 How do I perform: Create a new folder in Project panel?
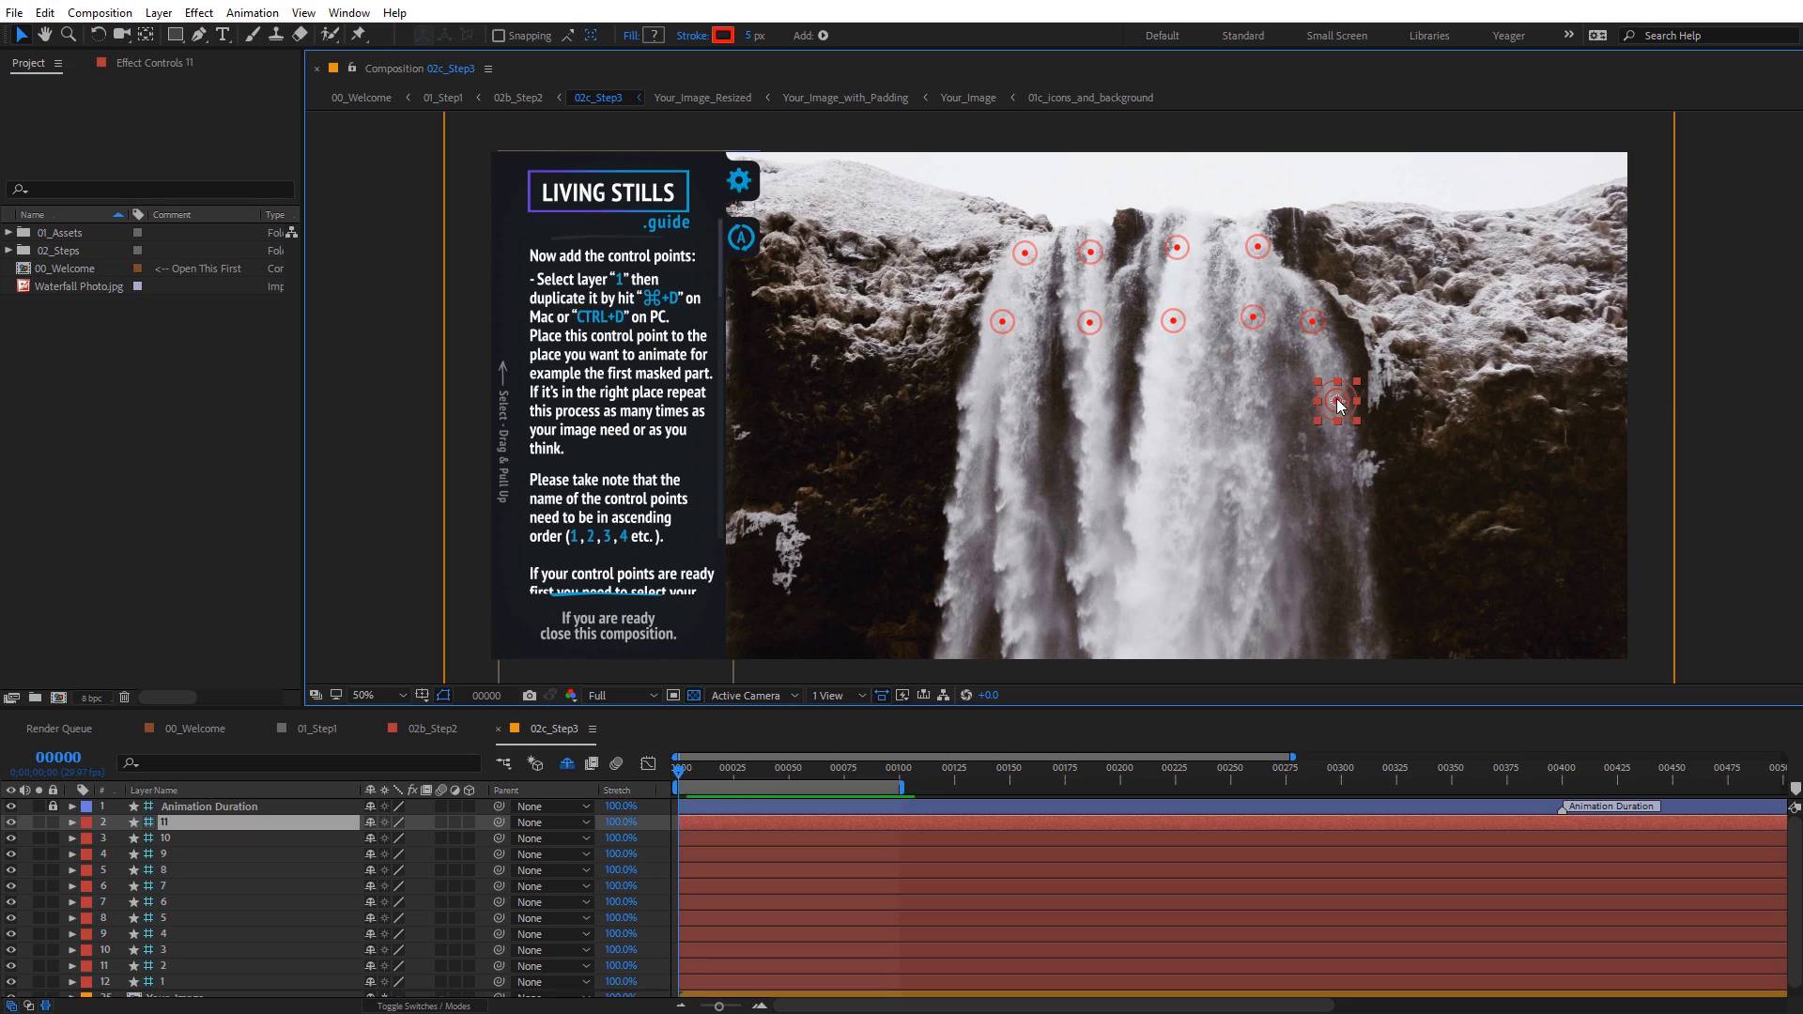coord(35,698)
